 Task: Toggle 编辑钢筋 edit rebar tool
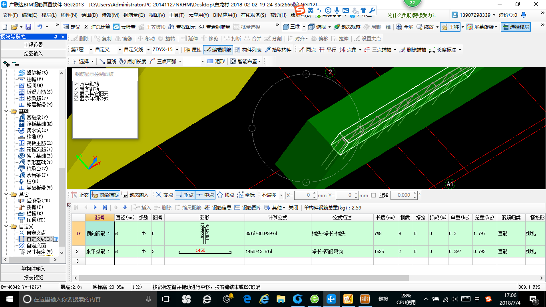pos(218,50)
